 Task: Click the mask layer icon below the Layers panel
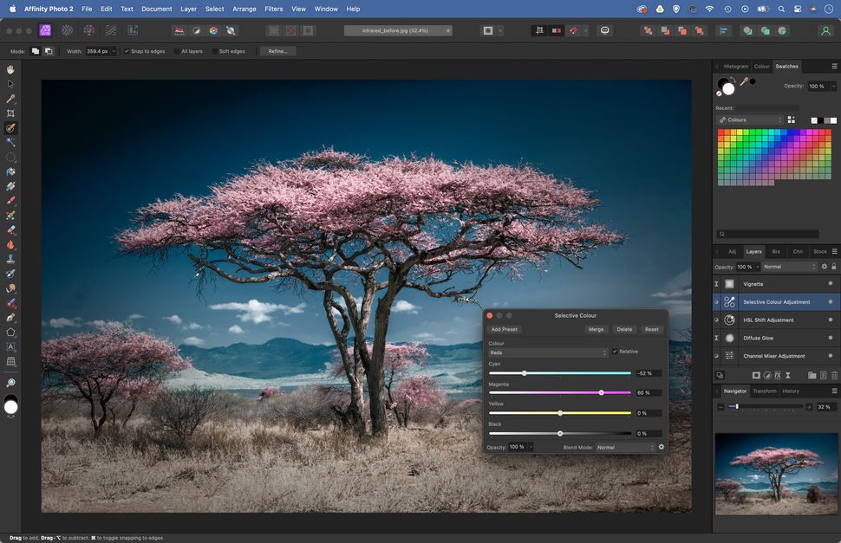pyautogui.click(x=756, y=375)
